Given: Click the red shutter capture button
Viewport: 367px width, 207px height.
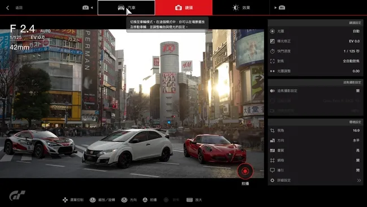Looking at the screenshot, I should 245,171.
